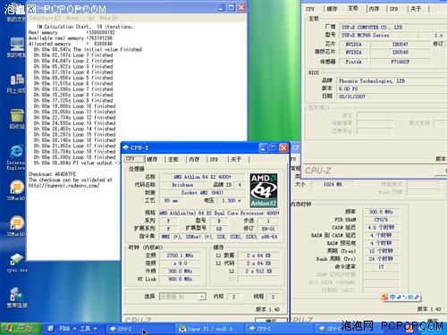This screenshot has width=447, height=335.
Task: Click the superpi.radeonx.com URL text in Super PI
Action: (x=64, y=186)
